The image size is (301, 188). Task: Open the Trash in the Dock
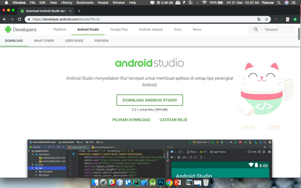coord(206,182)
